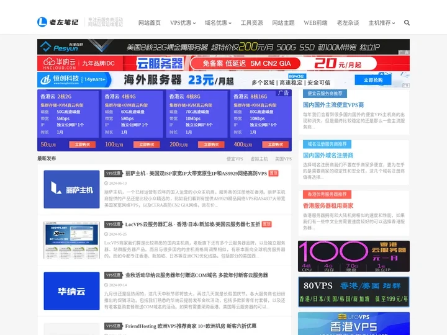Screen dimensions: 447x335
Task: Click VPS优惠 tag on 华纳云 post
Action: (113, 275)
